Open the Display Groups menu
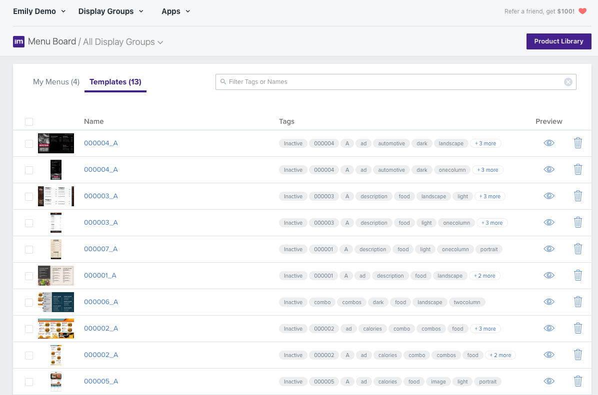598x395 pixels. coord(111,11)
